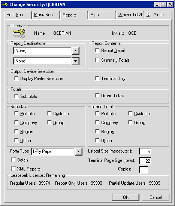
Task: Click the yellow key icon beside Name
Action: pos(19,34)
